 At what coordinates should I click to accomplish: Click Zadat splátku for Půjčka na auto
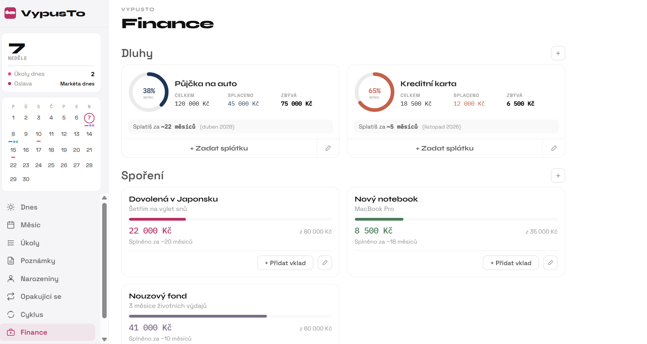(219, 148)
